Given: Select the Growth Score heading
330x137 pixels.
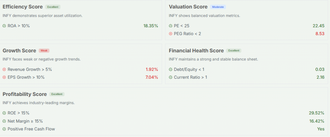Looking at the screenshot, I should coord(19,50).
